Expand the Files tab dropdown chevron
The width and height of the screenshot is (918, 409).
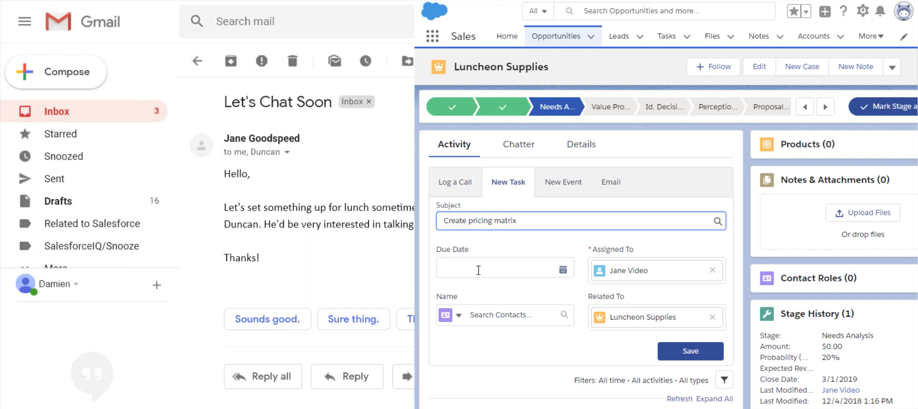(x=731, y=37)
